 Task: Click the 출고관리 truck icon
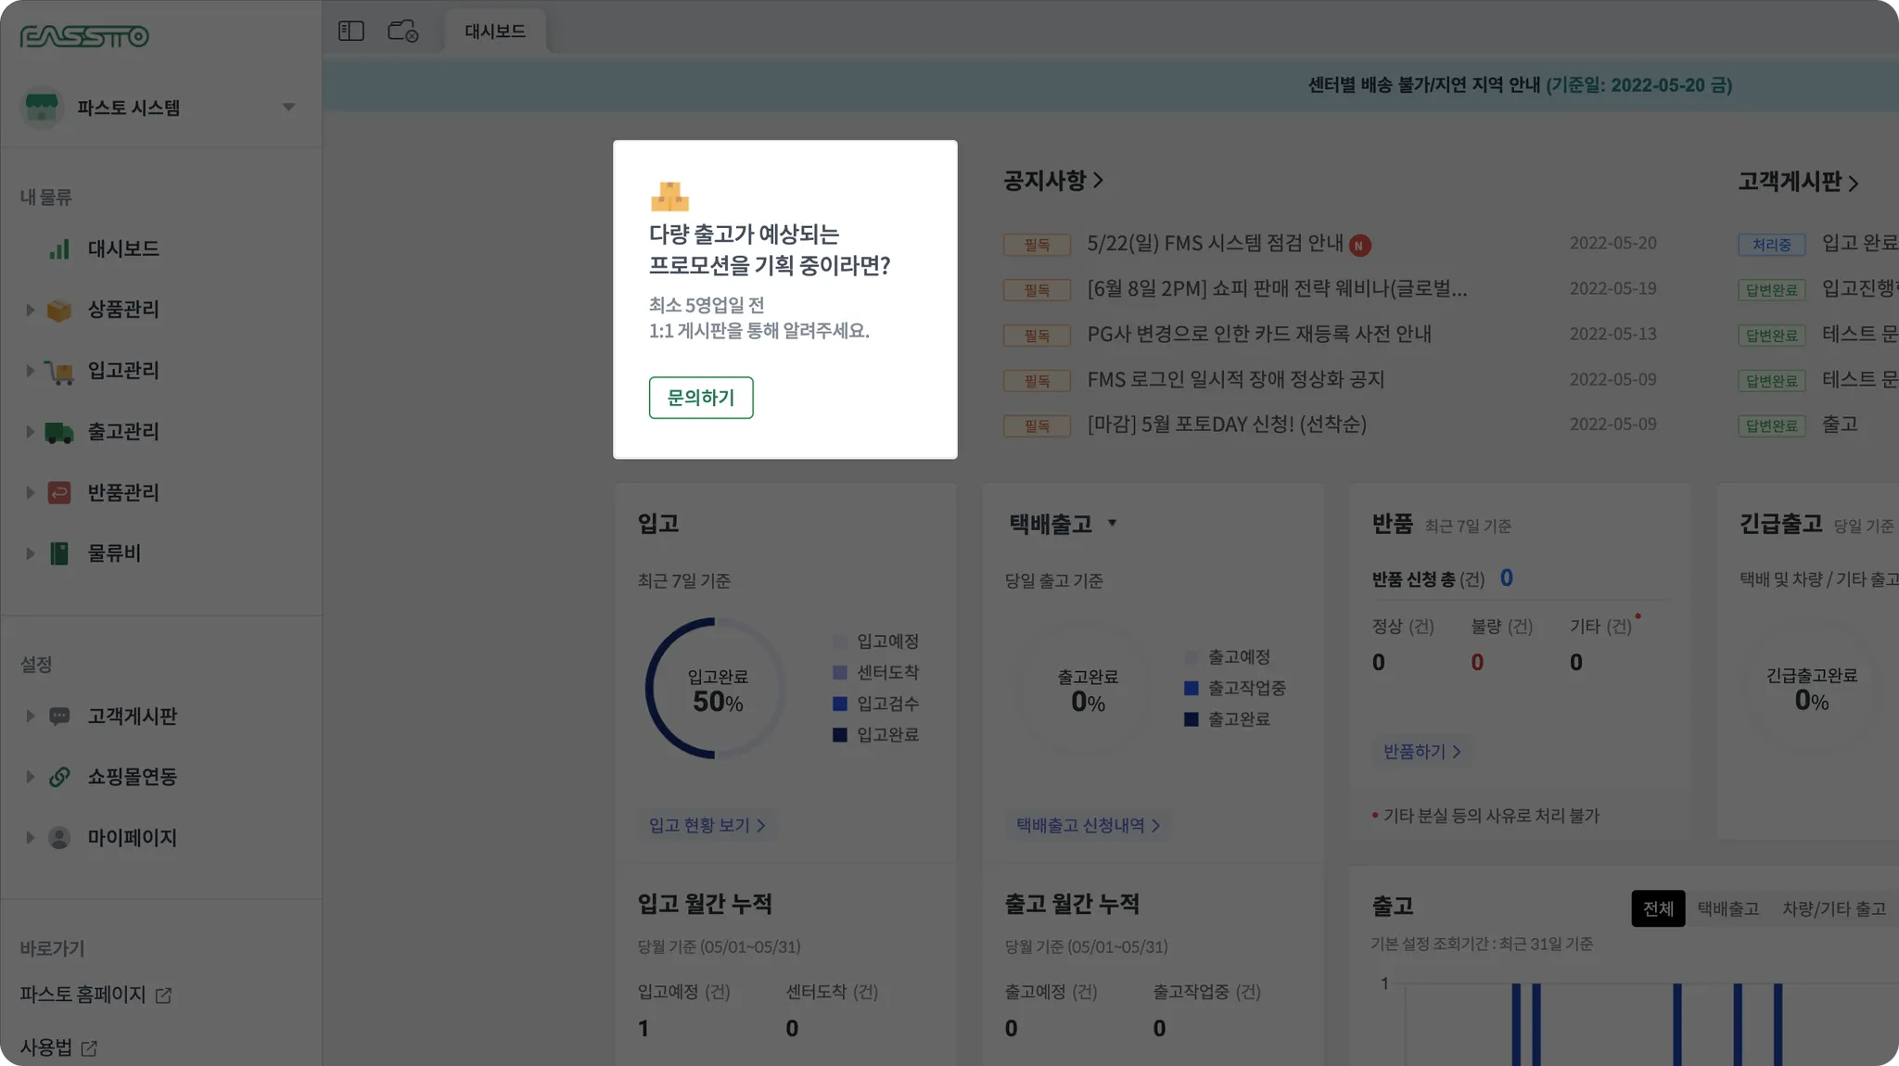tap(59, 432)
